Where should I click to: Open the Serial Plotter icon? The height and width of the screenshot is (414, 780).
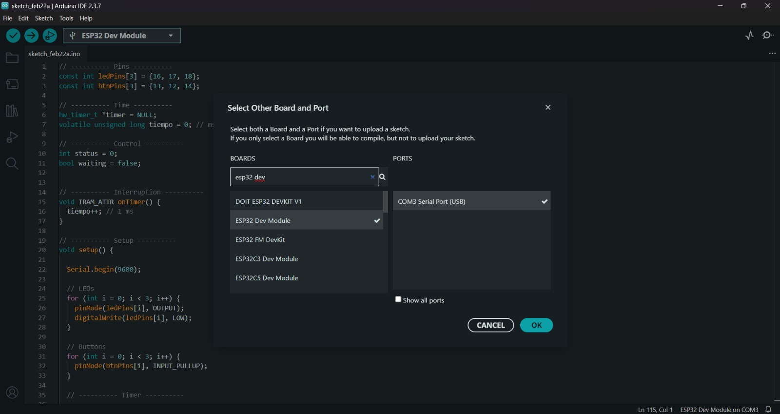[749, 36]
